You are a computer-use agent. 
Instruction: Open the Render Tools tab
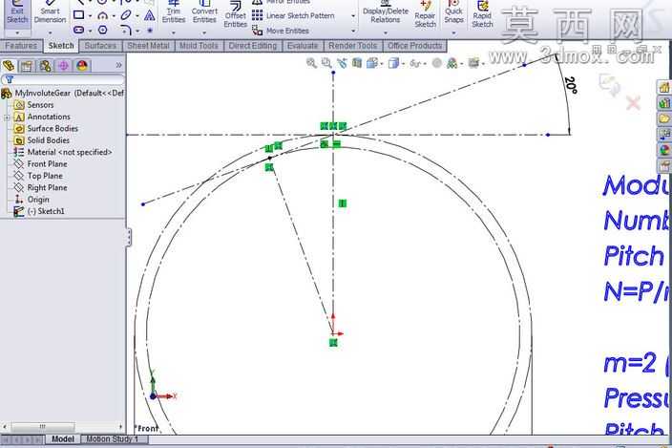[x=353, y=46]
